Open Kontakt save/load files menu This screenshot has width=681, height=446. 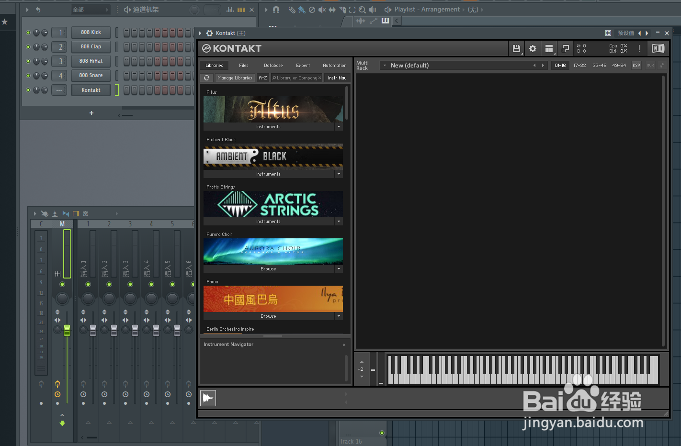(x=516, y=48)
